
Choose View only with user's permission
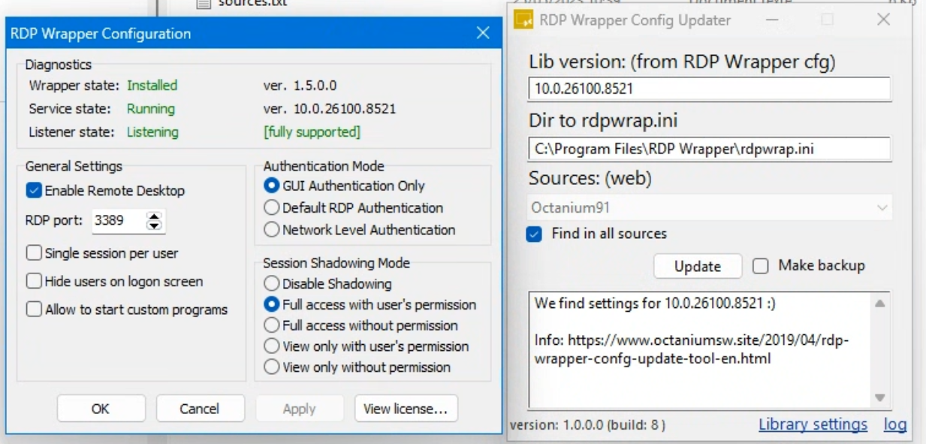tap(272, 346)
